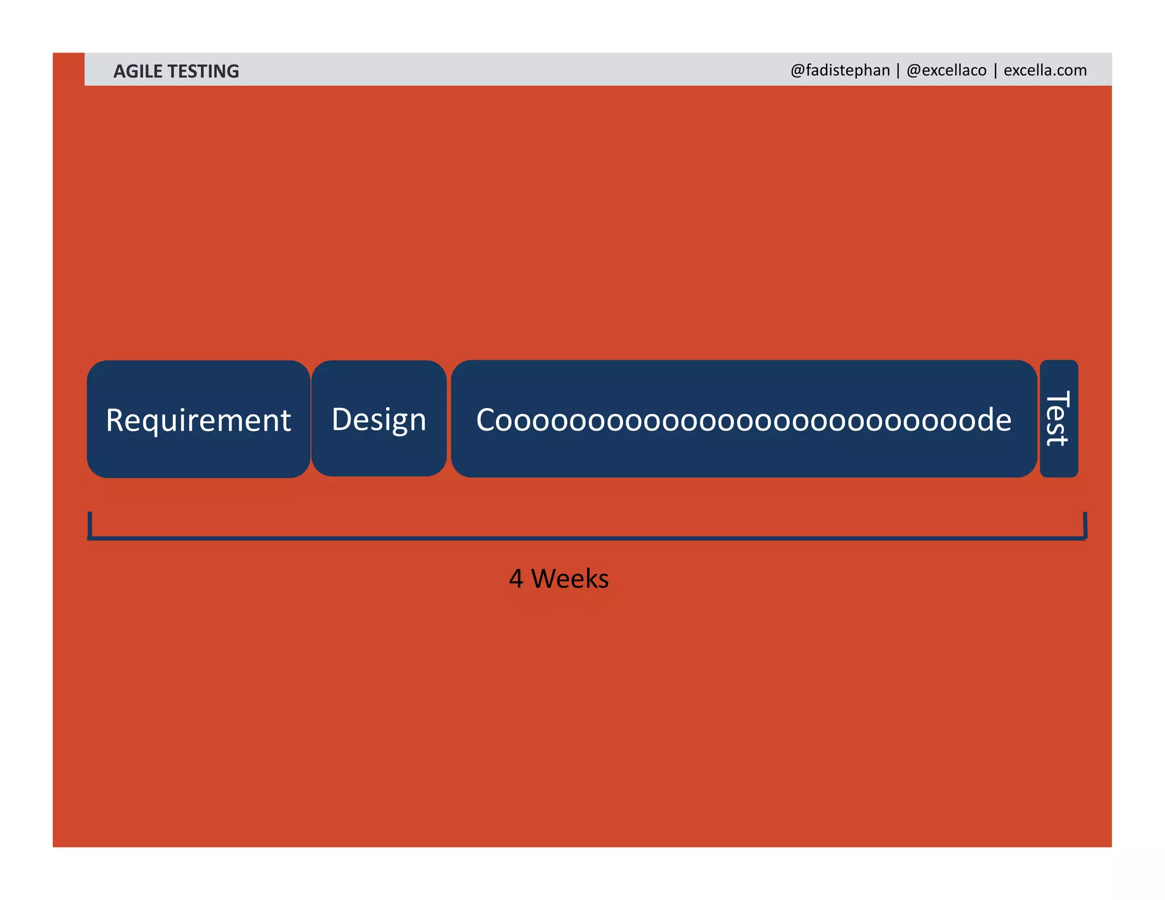The width and height of the screenshot is (1165, 900).
Task: Select the narrow Test block
Action: (1059, 419)
